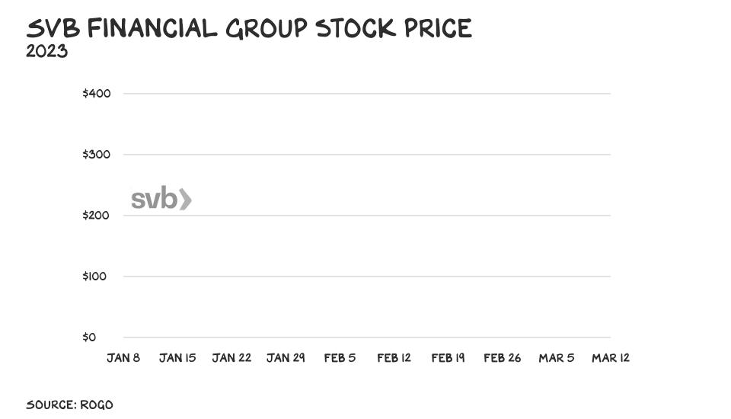Image resolution: width=731 pixels, height=419 pixels.
Task: Click the $0 y-axis label
Action: 89,337
